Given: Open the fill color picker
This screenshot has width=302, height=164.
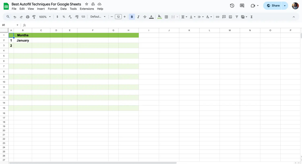Looking at the screenshot, I should [x=159, y=17].
